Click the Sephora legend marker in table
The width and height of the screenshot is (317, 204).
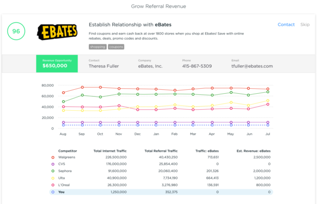pyautogui.click(x=53, y=171)
